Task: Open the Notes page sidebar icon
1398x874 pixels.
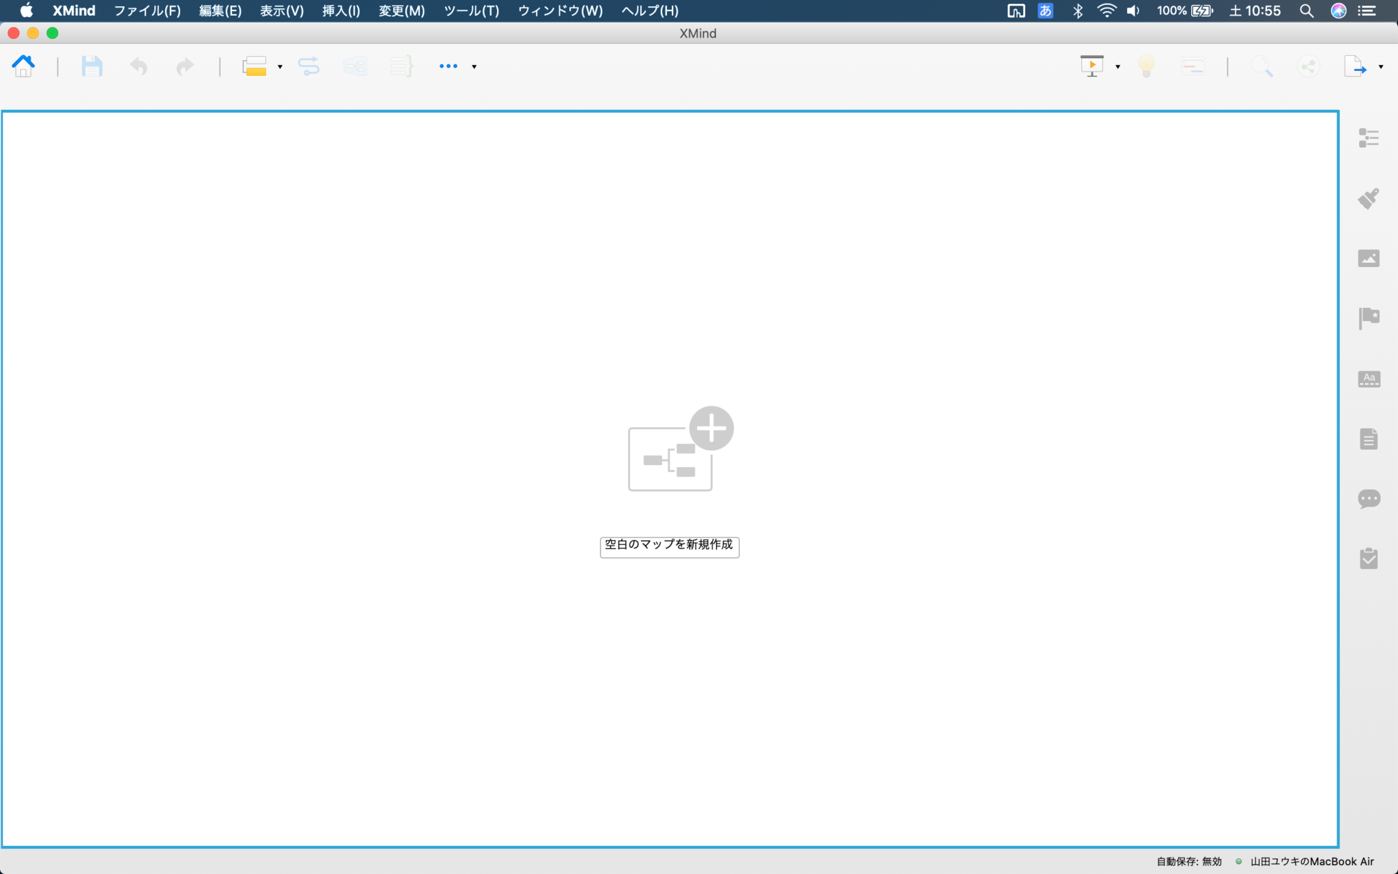Action: (1369, 438)
